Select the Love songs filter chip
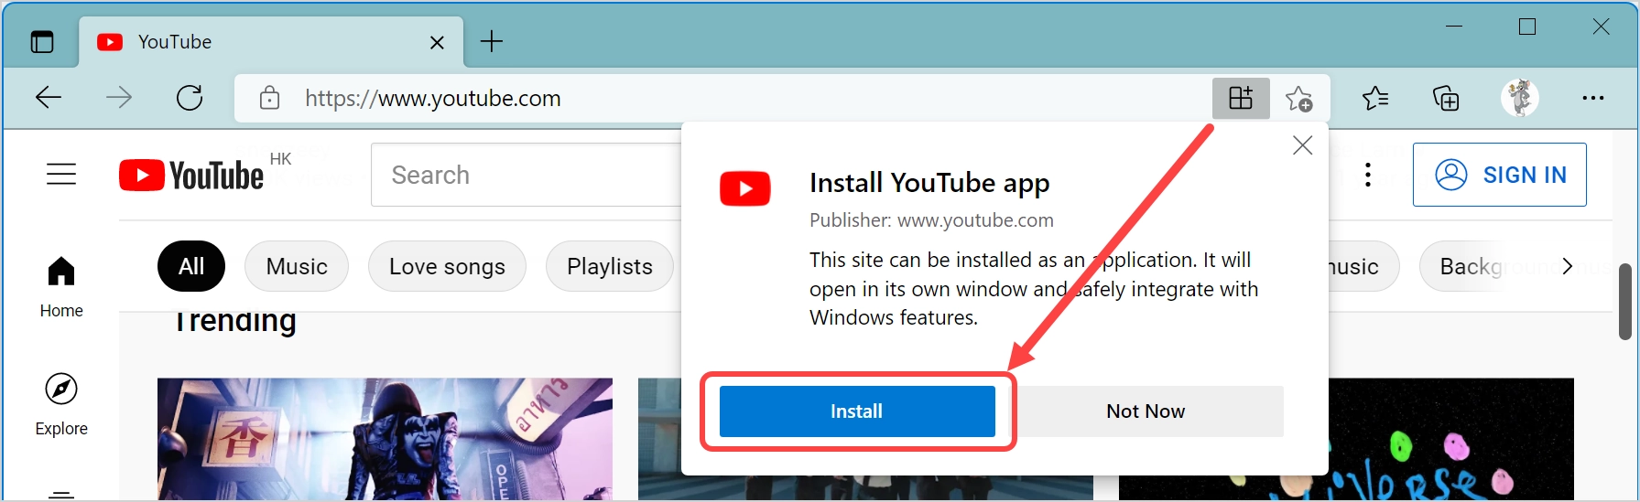Screen dimensions: 1640x502 coord(447,266)
